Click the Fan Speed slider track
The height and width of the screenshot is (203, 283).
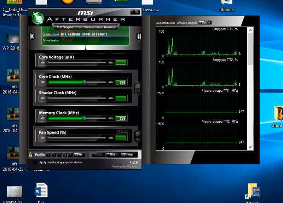click(x=77, y=138)
